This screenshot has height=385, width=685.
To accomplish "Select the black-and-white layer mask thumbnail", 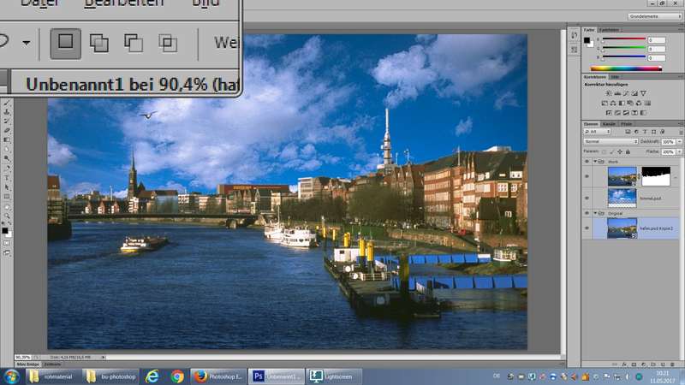I will point(655,176).
